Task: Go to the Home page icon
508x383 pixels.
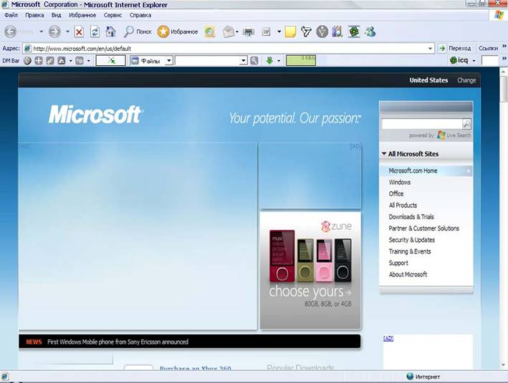Action: click(111, 31)
